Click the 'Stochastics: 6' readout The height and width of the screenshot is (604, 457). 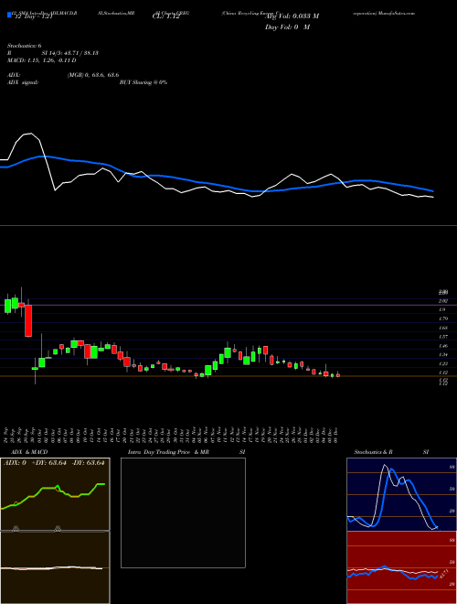click(x=24, y=46)
